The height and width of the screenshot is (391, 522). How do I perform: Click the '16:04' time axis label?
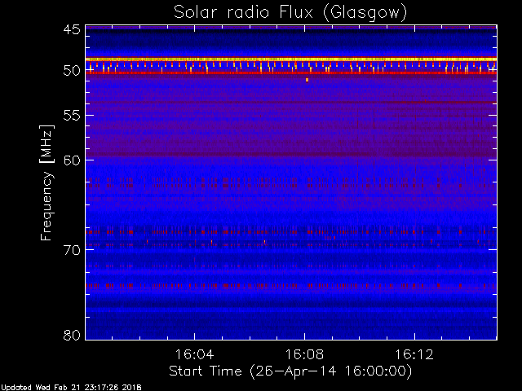(x=194, y=354)
